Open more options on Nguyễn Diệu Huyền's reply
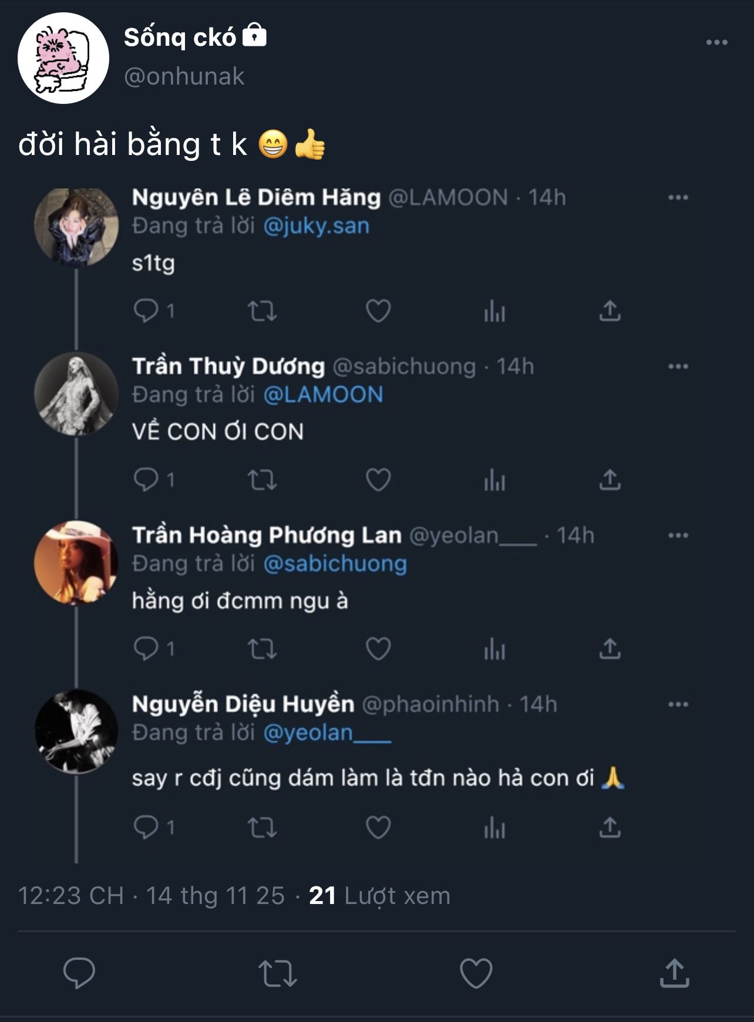The width and height of the screenshot is (754, 1022). [678, 704]
